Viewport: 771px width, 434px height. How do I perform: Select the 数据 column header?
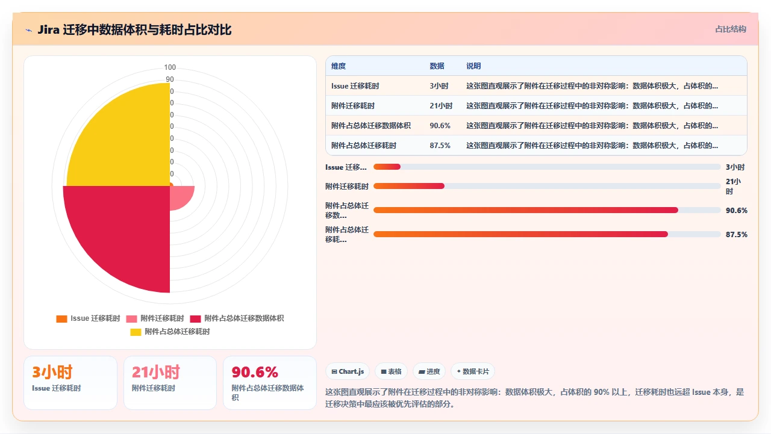click(x=437, y=66)
